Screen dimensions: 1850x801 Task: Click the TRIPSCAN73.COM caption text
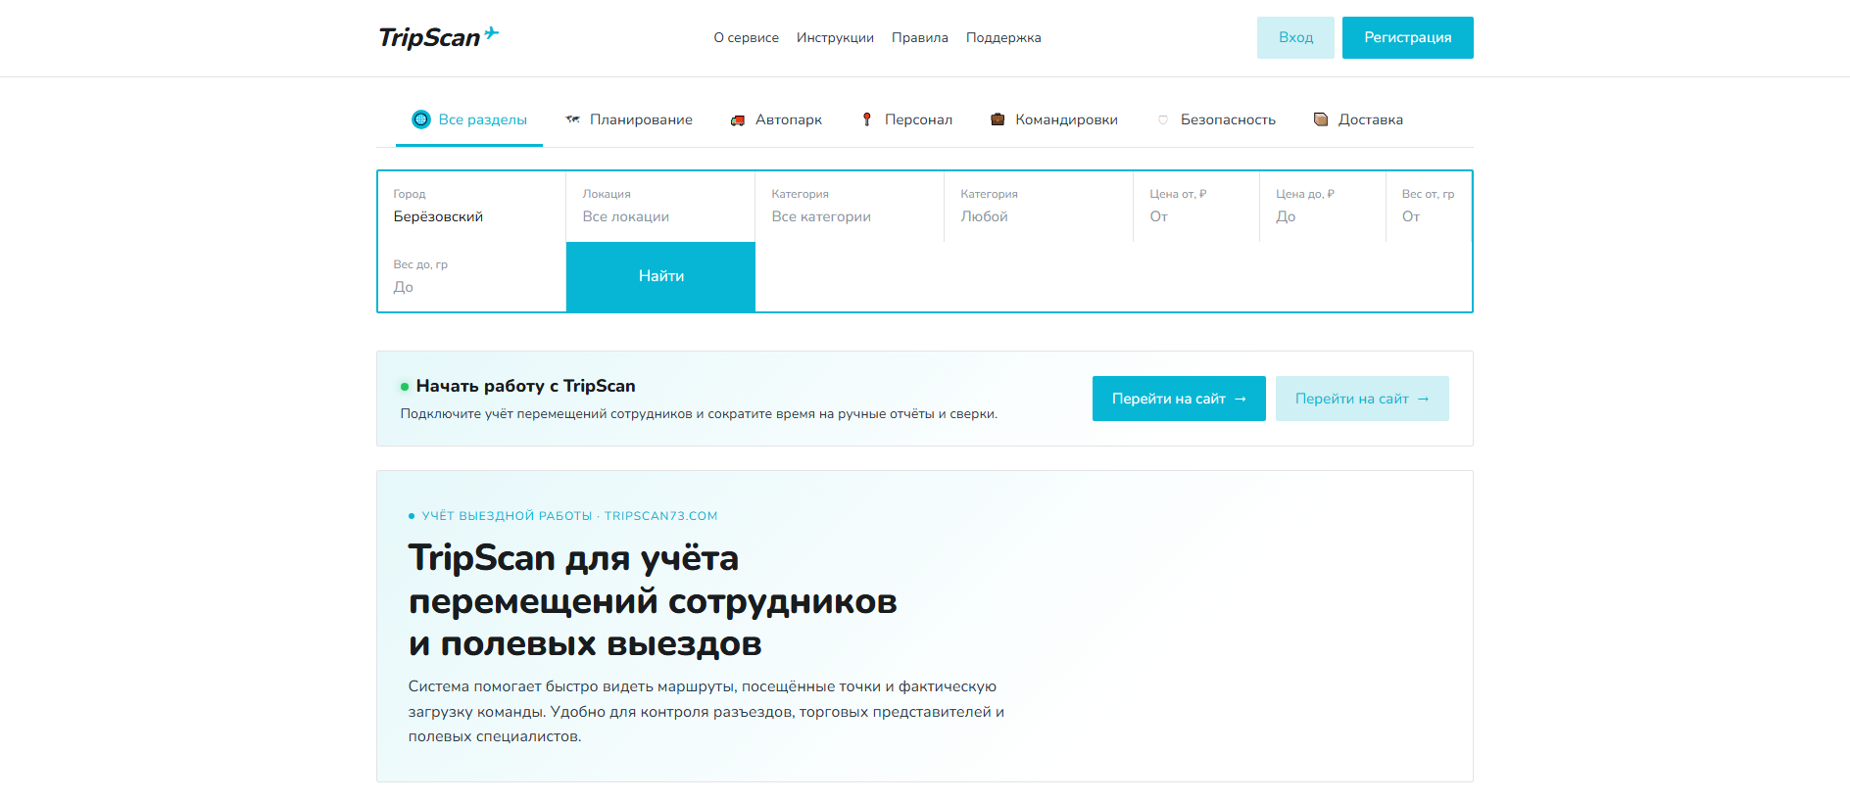point(660,516)
